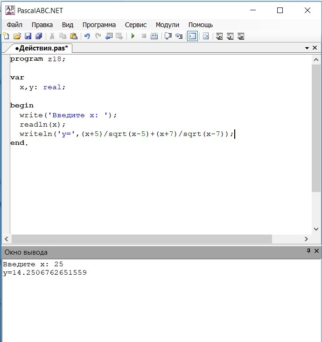This screenshot has height=342, width=322.
Task: Click output result 'y=14.2506762651559'
Action: click(45, 273)
